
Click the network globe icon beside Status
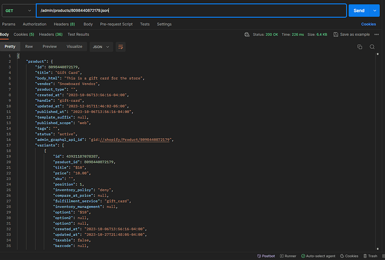(x=247, y=35)
